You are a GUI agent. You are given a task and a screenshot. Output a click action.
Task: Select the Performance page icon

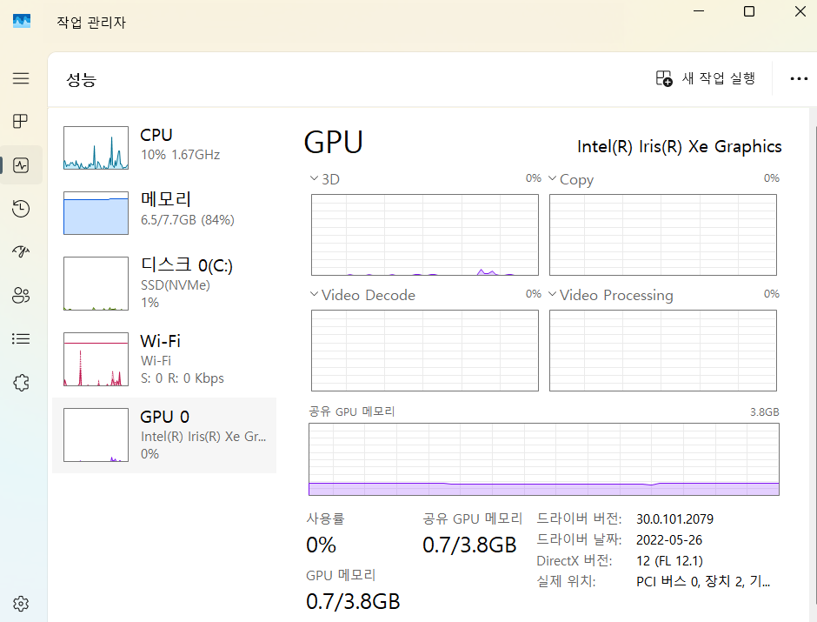[x=21, y=165]
